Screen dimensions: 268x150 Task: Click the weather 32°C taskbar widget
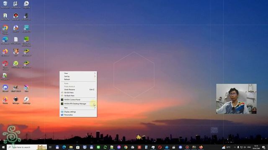coord(226,147)
